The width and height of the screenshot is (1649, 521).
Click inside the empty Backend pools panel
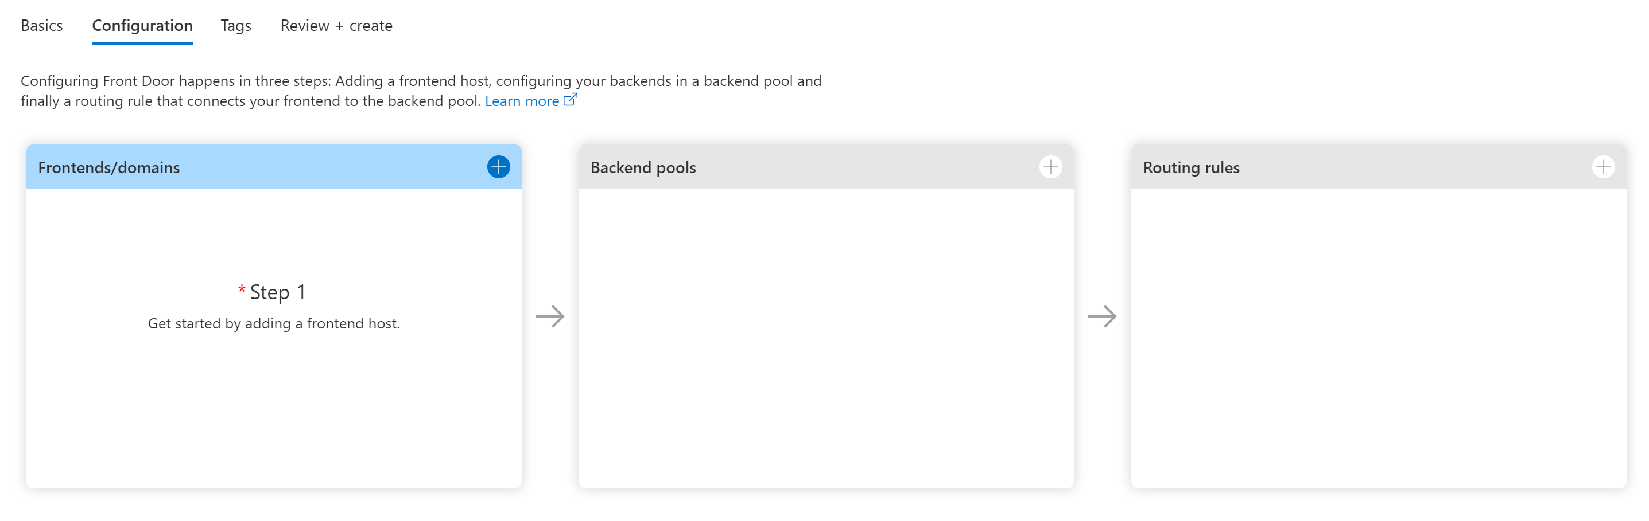point(826,339)
